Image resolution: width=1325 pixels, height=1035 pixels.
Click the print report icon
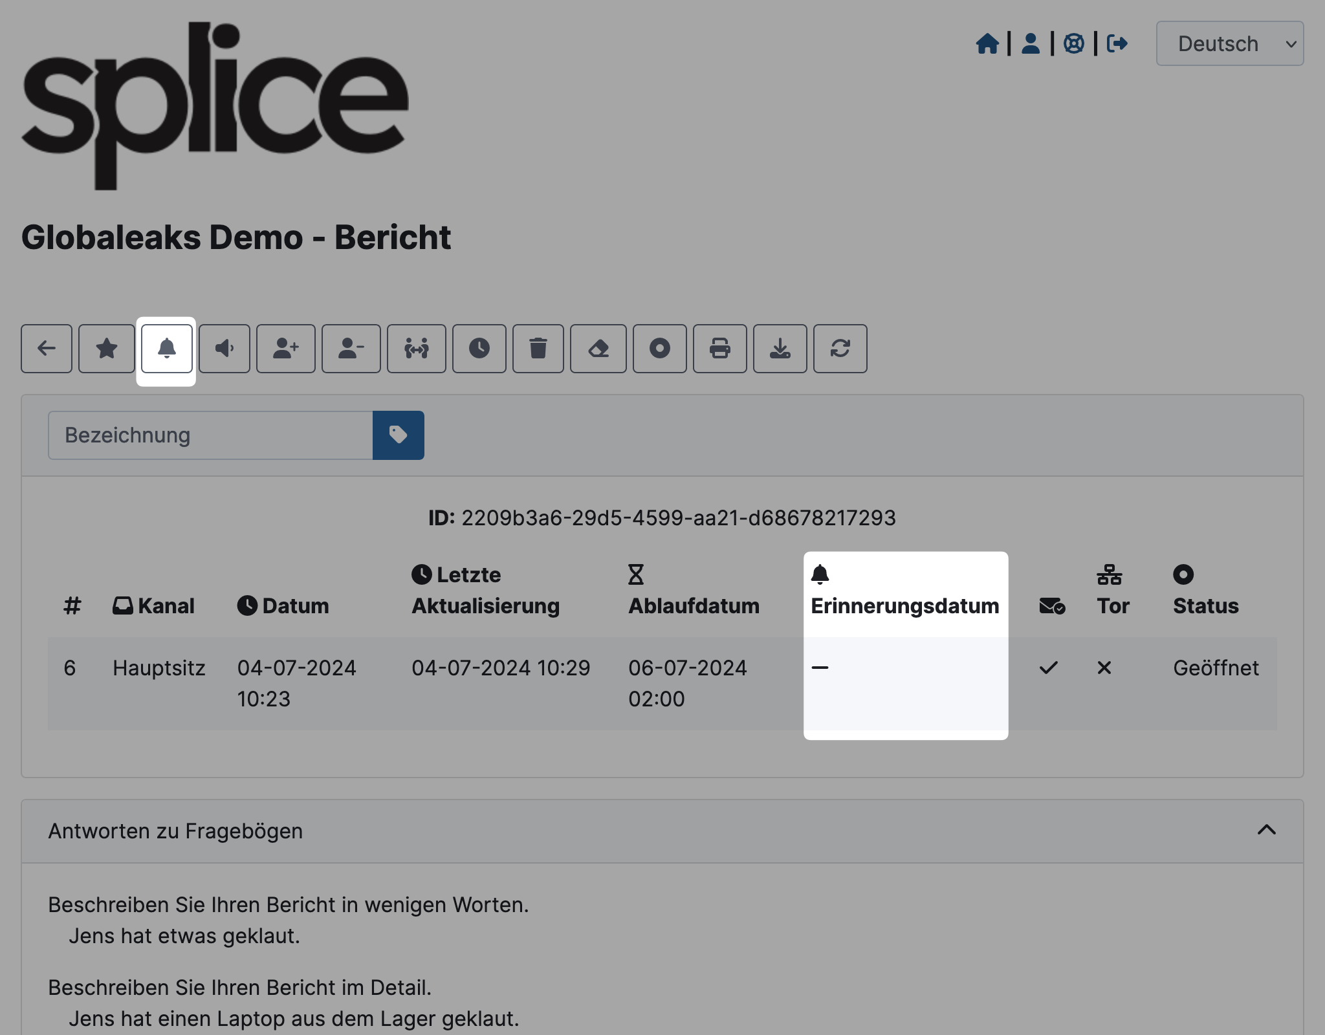718,347
